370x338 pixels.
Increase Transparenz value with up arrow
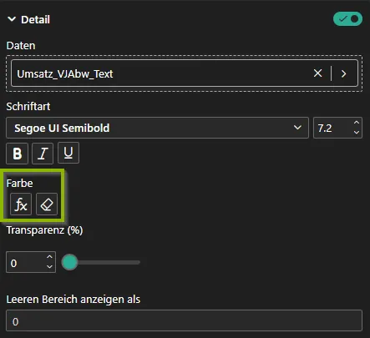click(49, 257)
